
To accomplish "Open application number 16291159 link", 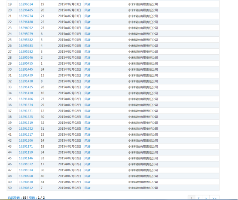I will coord(26,152).
